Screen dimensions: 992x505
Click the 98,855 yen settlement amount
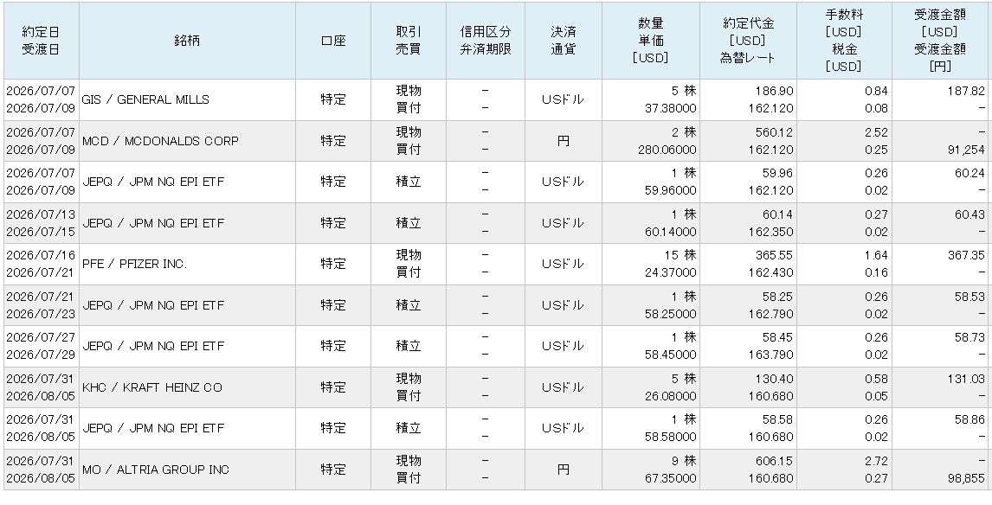point(965,478)
